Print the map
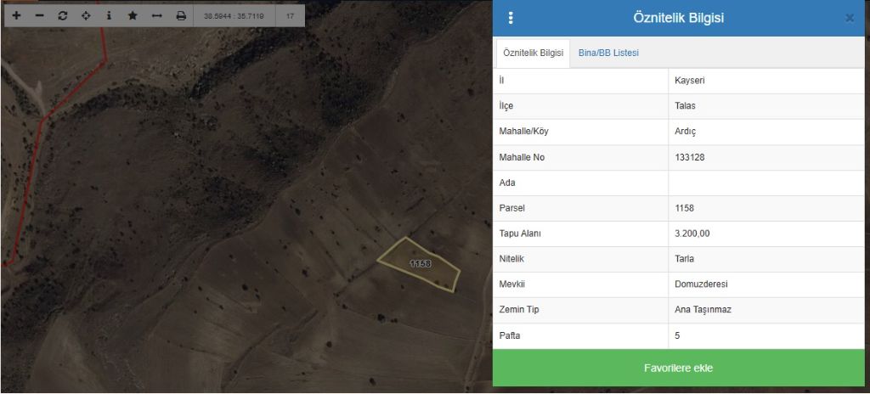This screenshot has height=394, width=870. (181, 15)
